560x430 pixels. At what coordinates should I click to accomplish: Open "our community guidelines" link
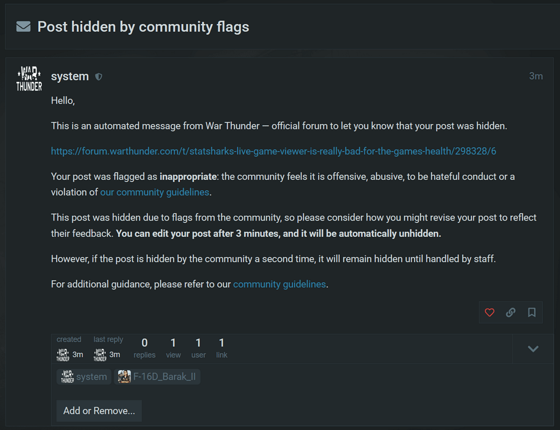[155, 192]
